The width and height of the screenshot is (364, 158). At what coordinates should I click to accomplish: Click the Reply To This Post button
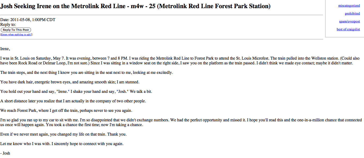pyautogui.click(x=16, y=30)
